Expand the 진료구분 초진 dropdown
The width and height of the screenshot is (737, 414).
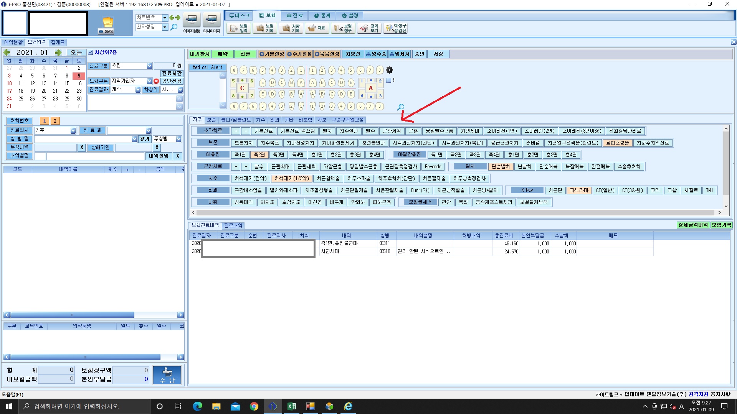tap(149, 66)
